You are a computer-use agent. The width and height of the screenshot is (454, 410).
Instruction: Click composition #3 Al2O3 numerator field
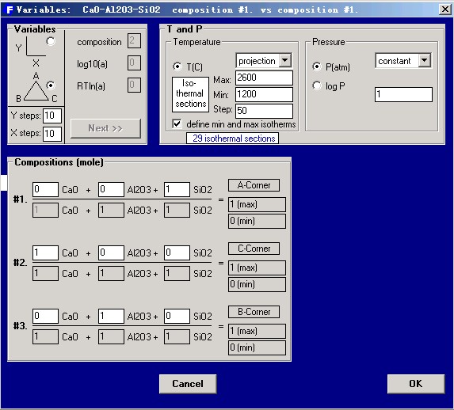pyautogui.click(x=111, y=316)
